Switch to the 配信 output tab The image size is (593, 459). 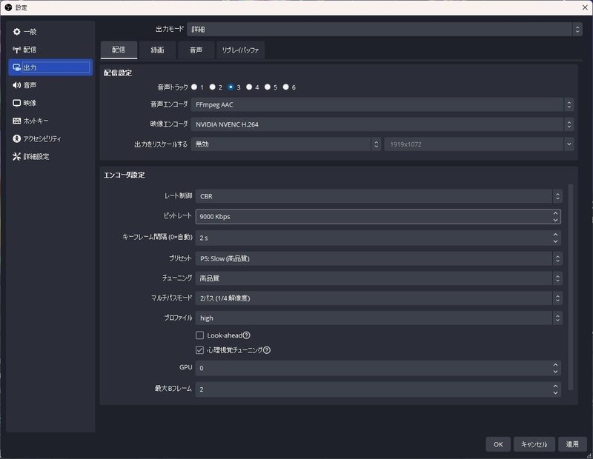coord(119,50)
